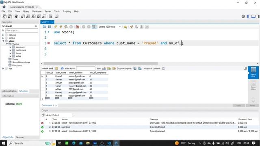
Task: Click the Filter Rows input field
Action: pyautogui.click(x=86, y=69)
